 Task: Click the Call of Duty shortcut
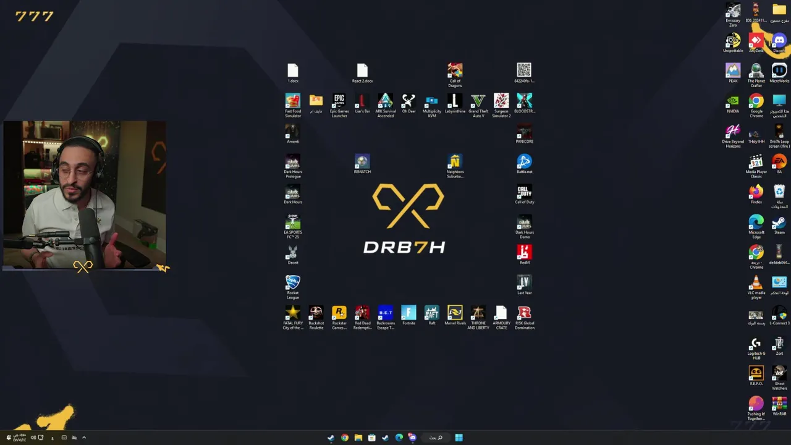click(x=524, y=194)
